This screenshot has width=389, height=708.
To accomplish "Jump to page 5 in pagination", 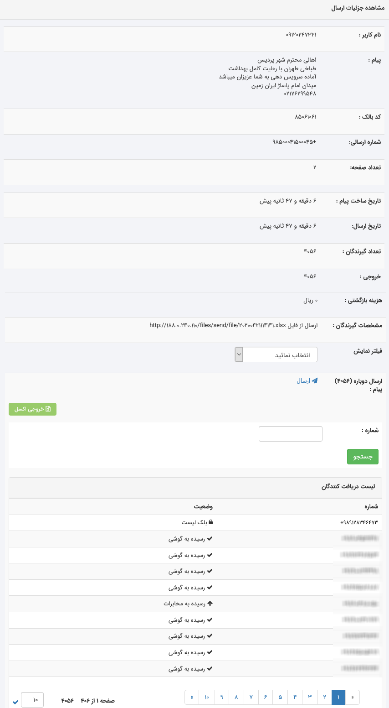I will click(x=280, y=697).
